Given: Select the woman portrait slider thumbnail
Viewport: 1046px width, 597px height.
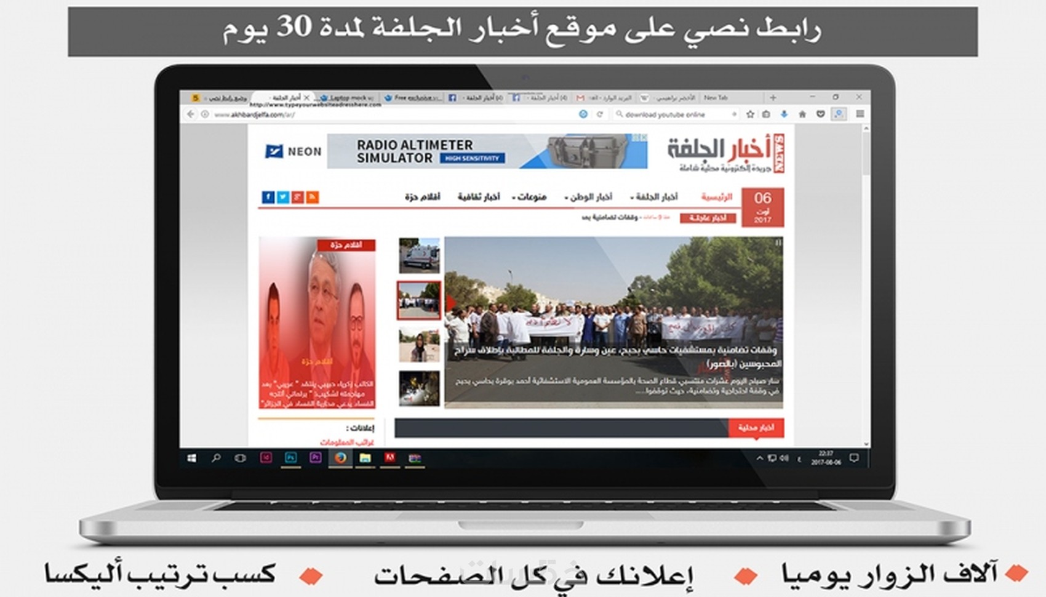Looking at the screenshot, I should [x=419, y=345].
